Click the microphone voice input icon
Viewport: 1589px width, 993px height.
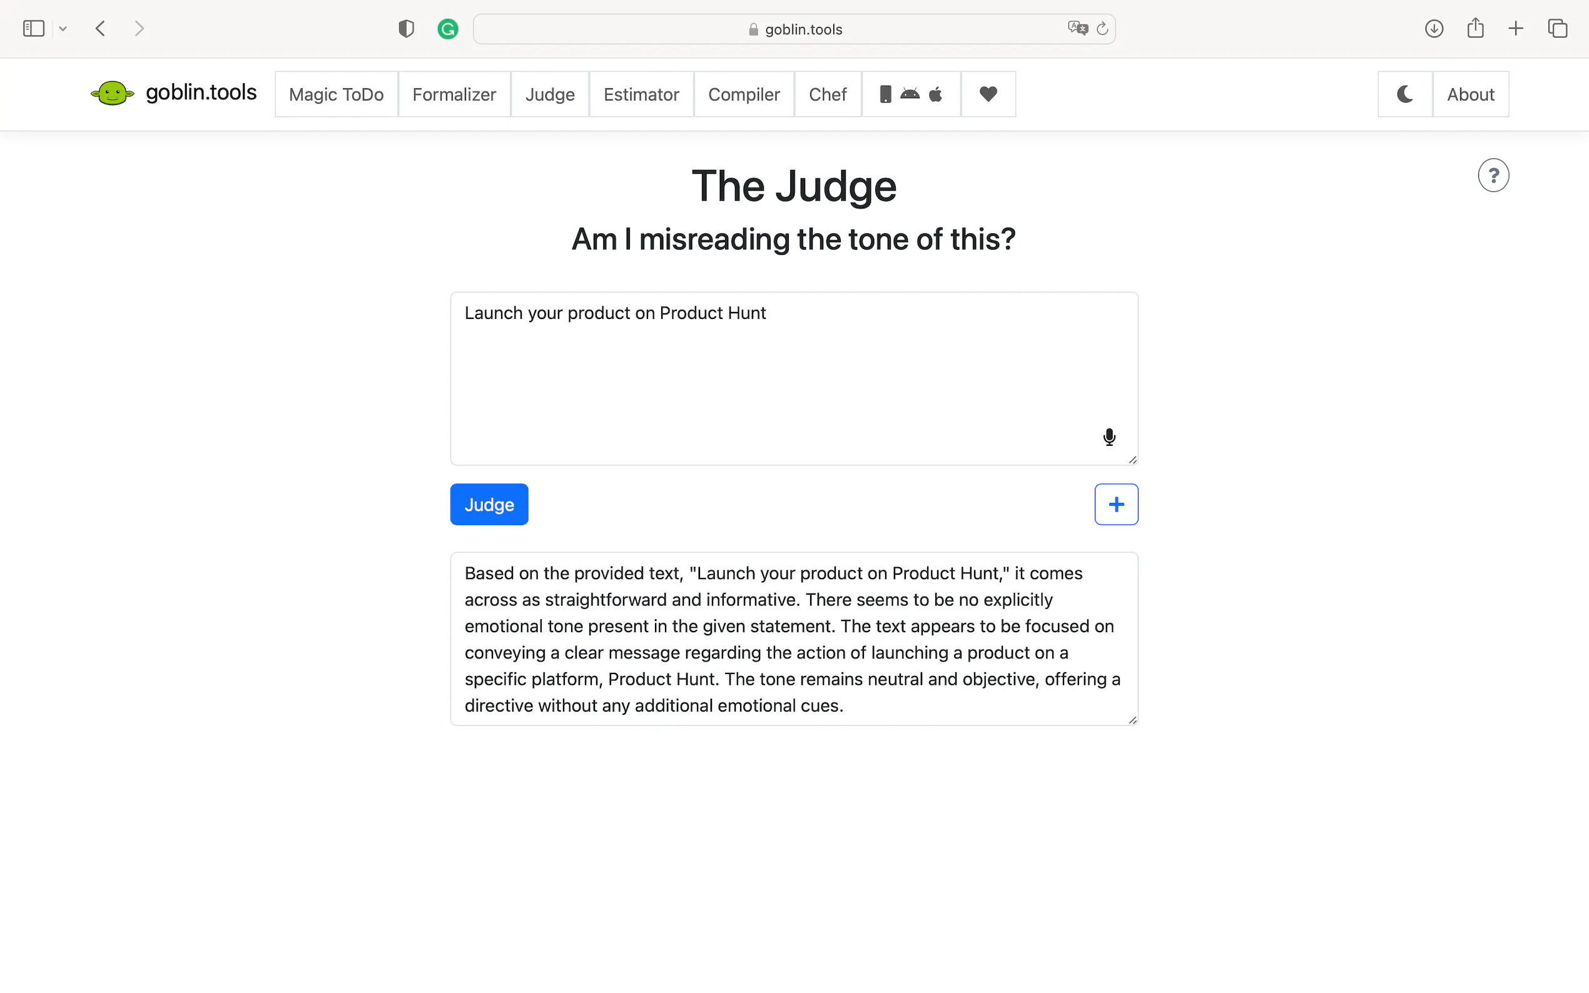pos(1109,436)
